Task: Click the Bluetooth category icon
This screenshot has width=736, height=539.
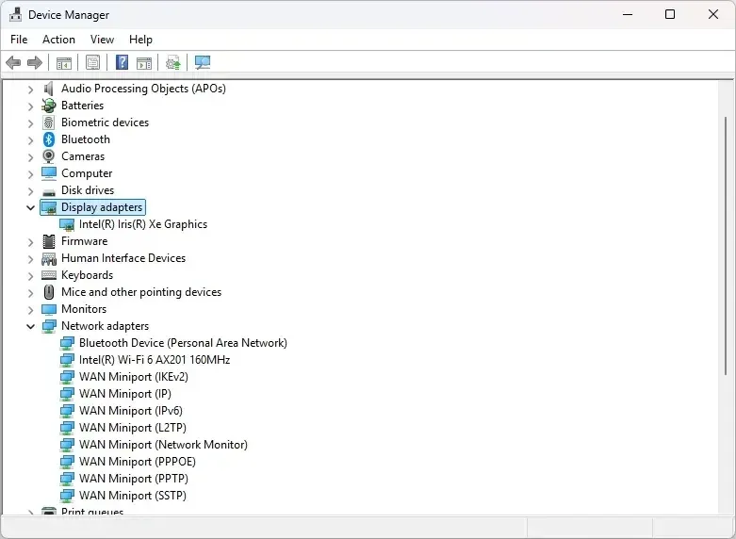Action: [49, 139]
